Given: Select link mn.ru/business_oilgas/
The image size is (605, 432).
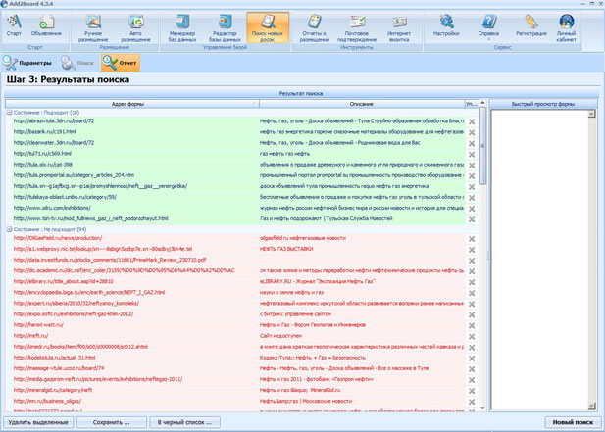Looking at the screenshot, I should [47, 401].
